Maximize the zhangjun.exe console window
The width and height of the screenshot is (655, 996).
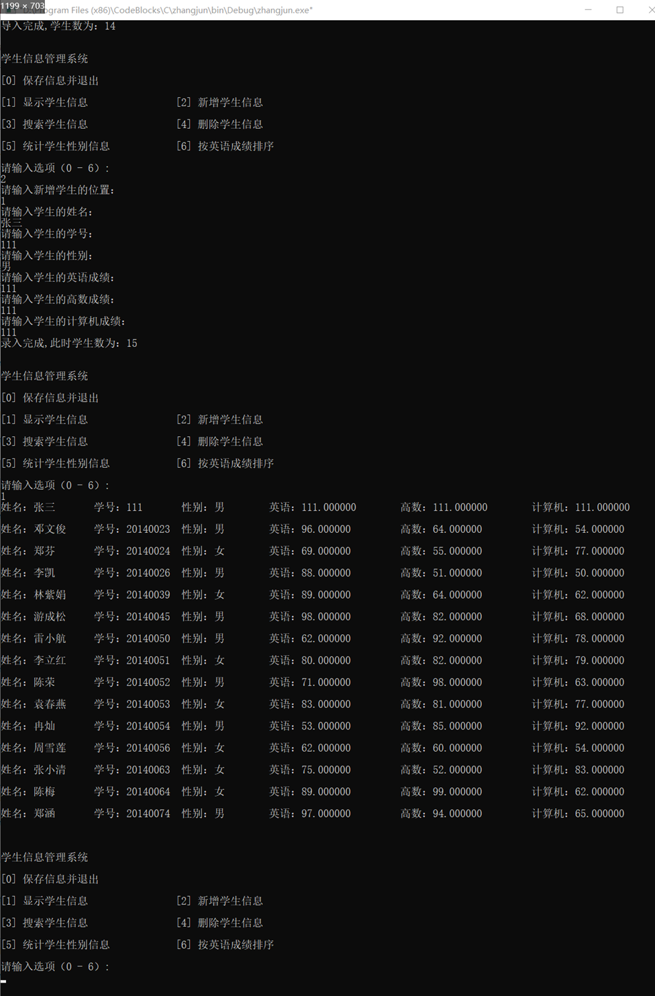[x=619, y=10]
